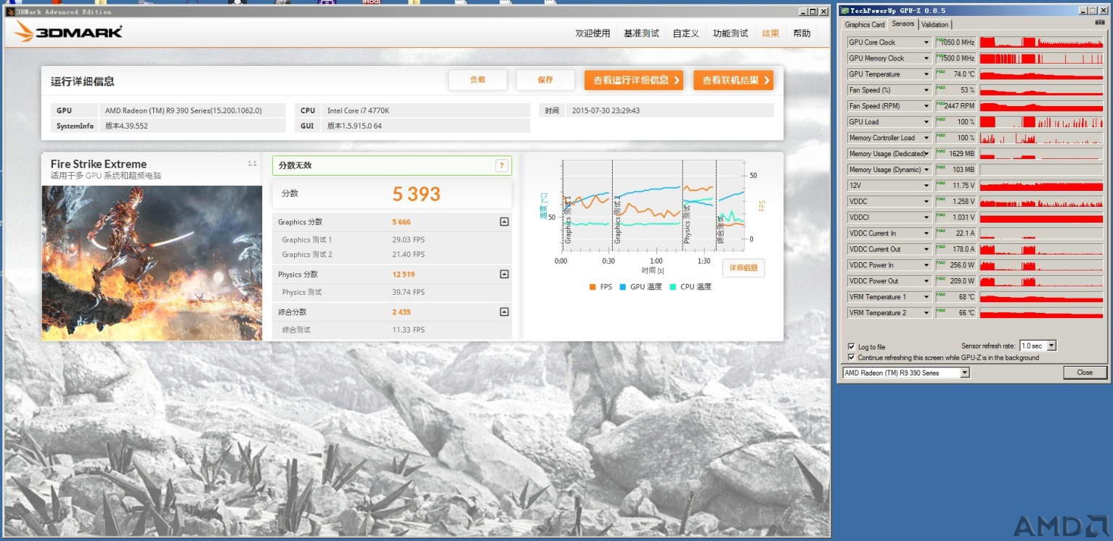Viewport: 1113px width, 541px height.
Task: Click the Fire Strike Extreme preview image
Action: [x=152, y=262]
